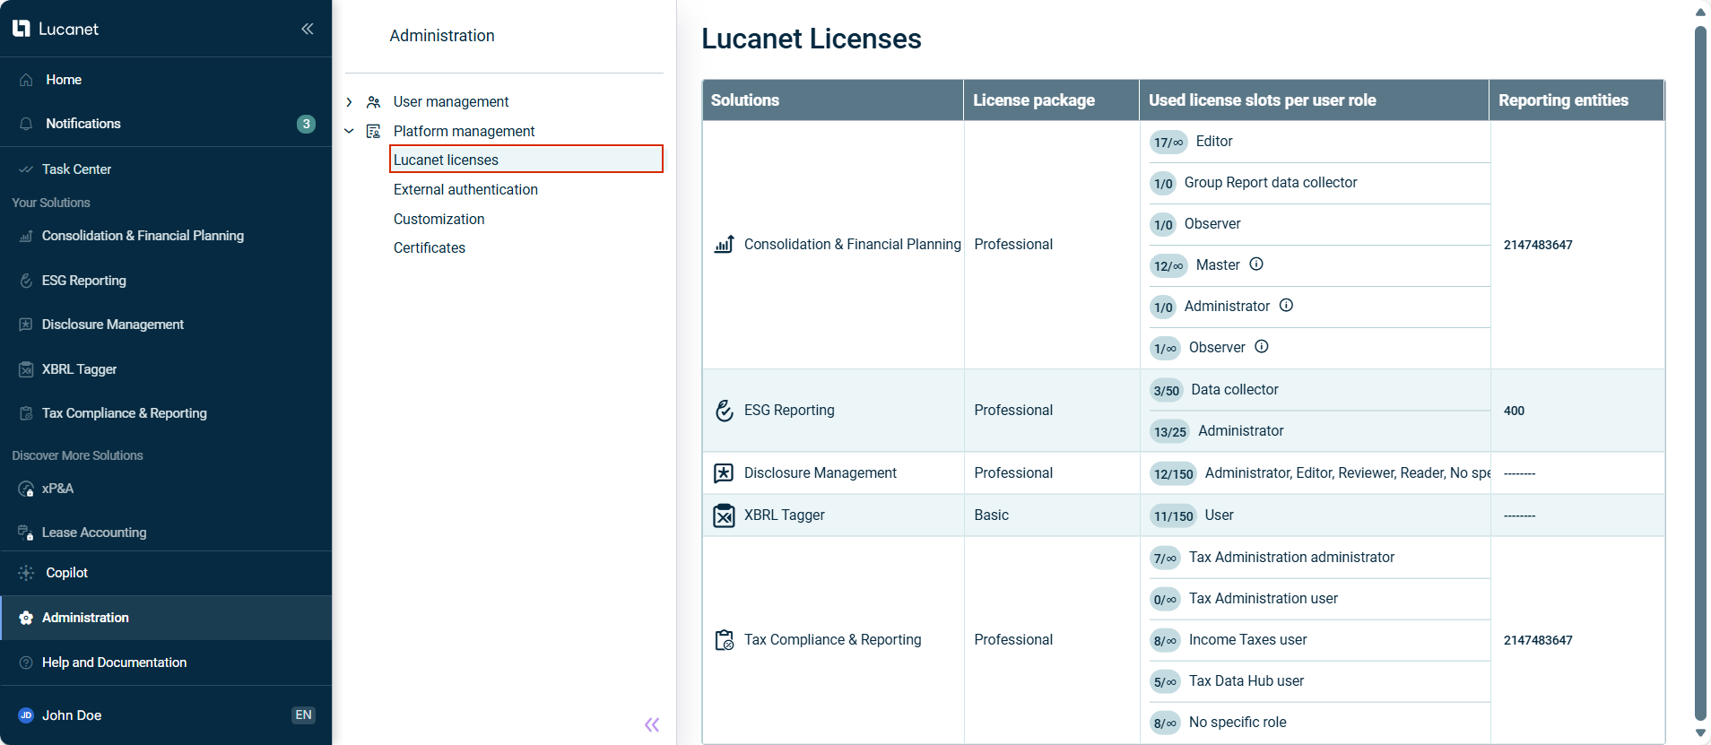Open the XBRL Tagger icon in sidebar

[x=26, y=369]
